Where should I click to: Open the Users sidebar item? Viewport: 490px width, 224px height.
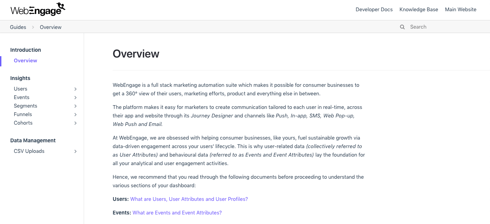click(x=20, y=89)
